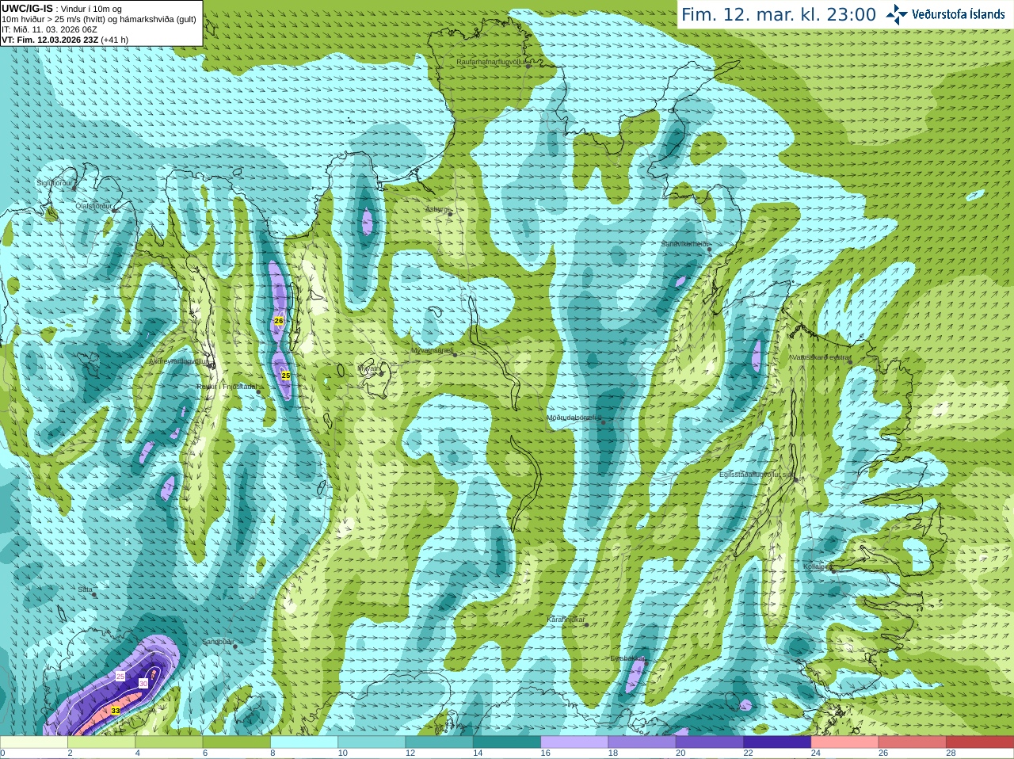The height and width of the screenshot is (759, 1014).
Task: Click the "UWC/IG-IS" model title
Action: (x=27, y=9)
